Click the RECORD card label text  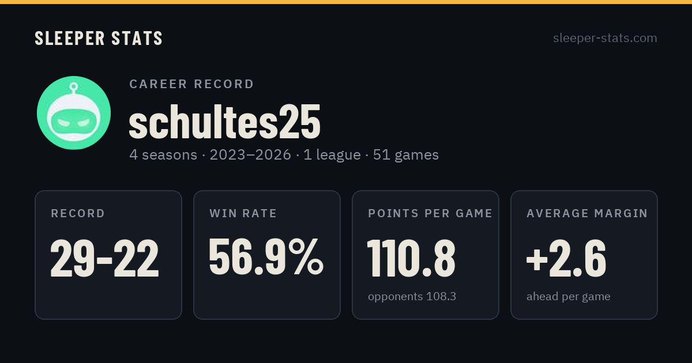(78, 214)
